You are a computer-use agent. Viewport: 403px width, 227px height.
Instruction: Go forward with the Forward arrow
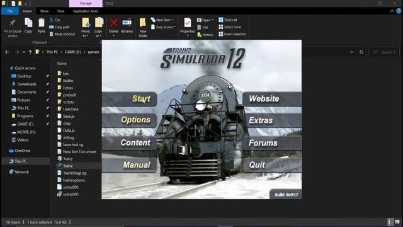click(17, 52)
